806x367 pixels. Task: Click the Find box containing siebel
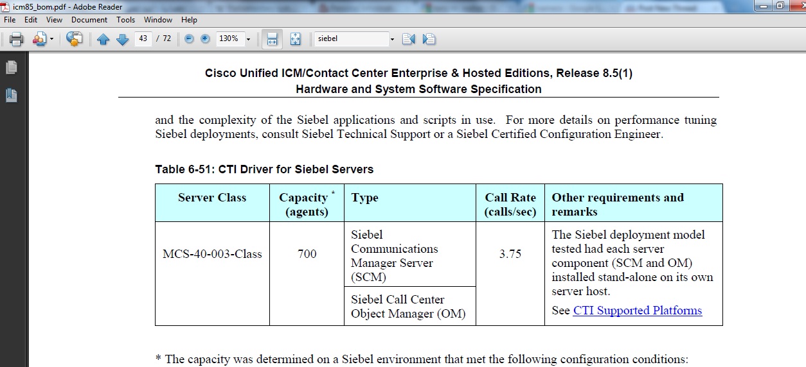350,38
